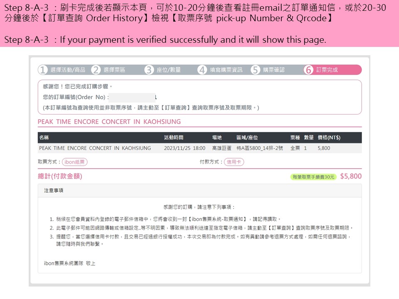This screenshot has width=399, height=299.
Task: Click the 感謝您！您已完成訂購步驟 message
Action: click(77, 87)
